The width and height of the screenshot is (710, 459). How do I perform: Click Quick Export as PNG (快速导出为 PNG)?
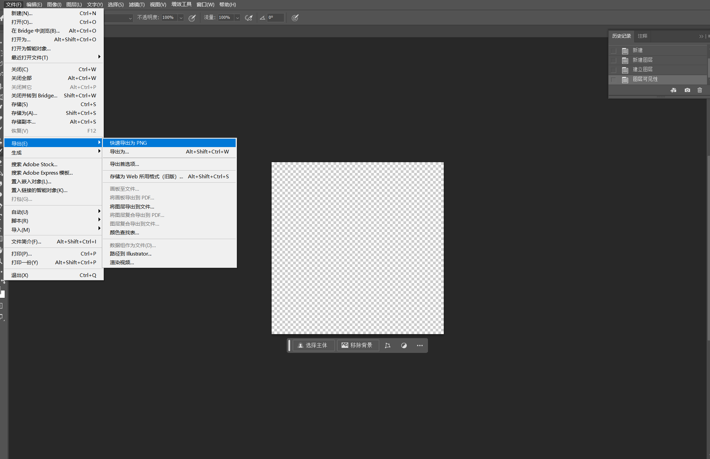click(169, 143)
